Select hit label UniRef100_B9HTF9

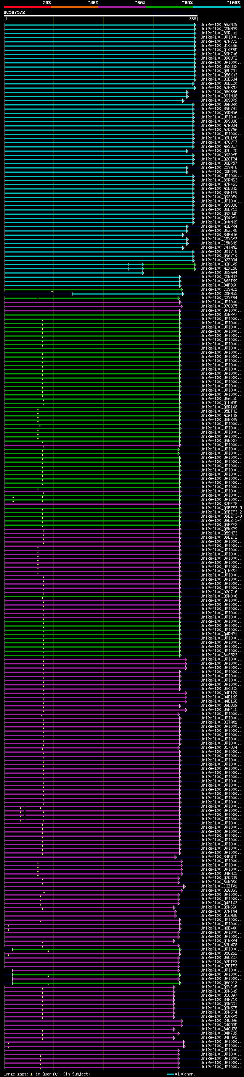[219, 193]
